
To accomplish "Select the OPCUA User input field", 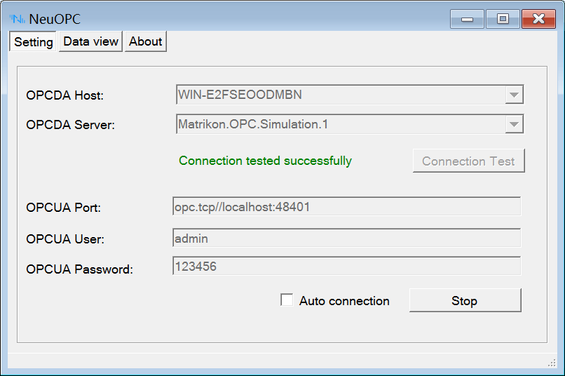I will click(346, 238).
